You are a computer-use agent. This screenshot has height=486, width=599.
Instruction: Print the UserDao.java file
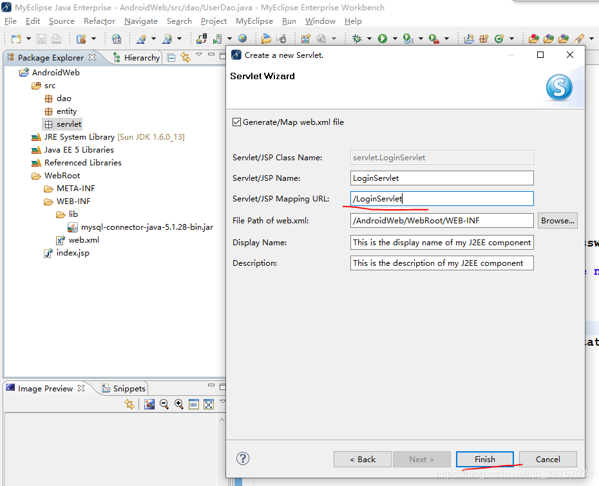click(56, 39)
